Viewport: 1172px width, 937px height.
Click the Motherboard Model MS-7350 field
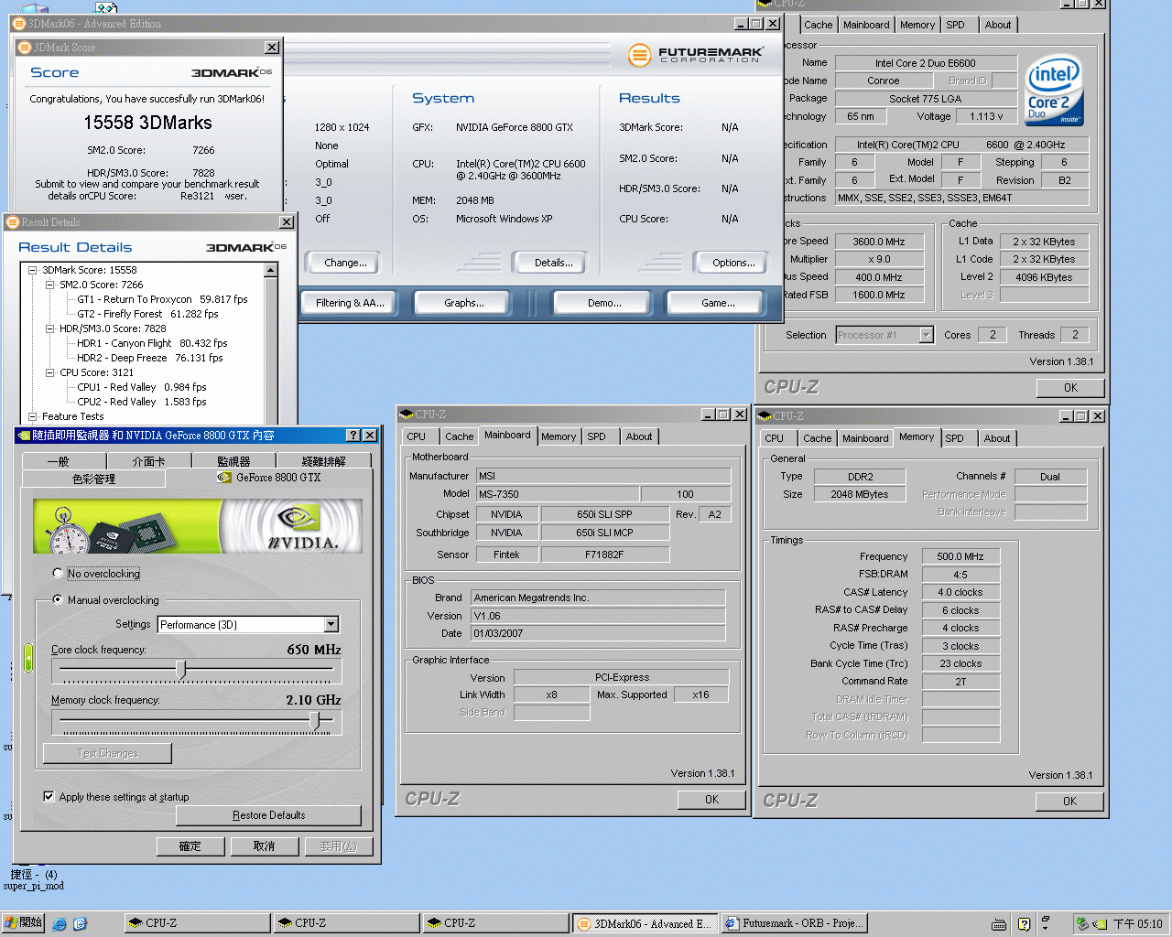tap(557, 494)
